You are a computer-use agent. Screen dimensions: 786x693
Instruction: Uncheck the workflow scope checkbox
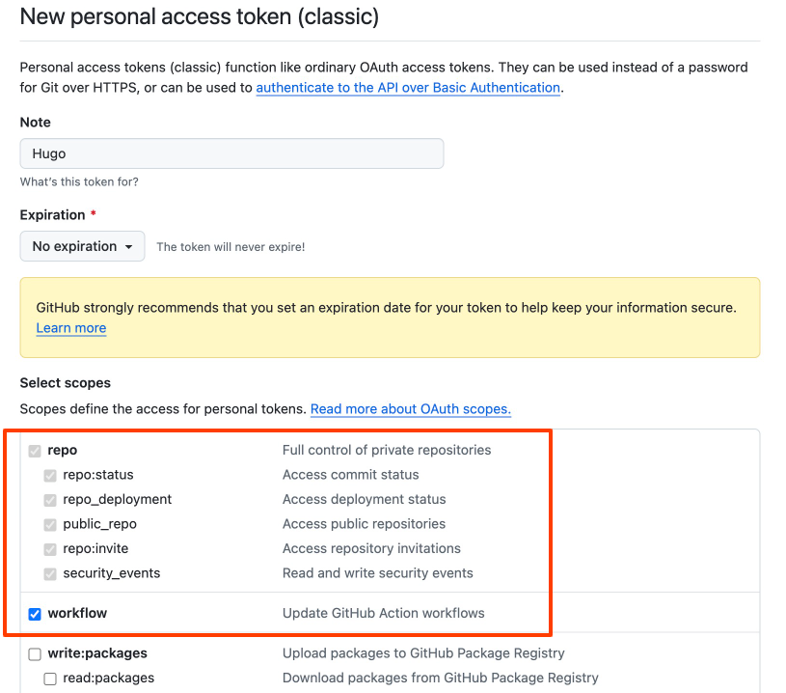(x=35, y=614)
